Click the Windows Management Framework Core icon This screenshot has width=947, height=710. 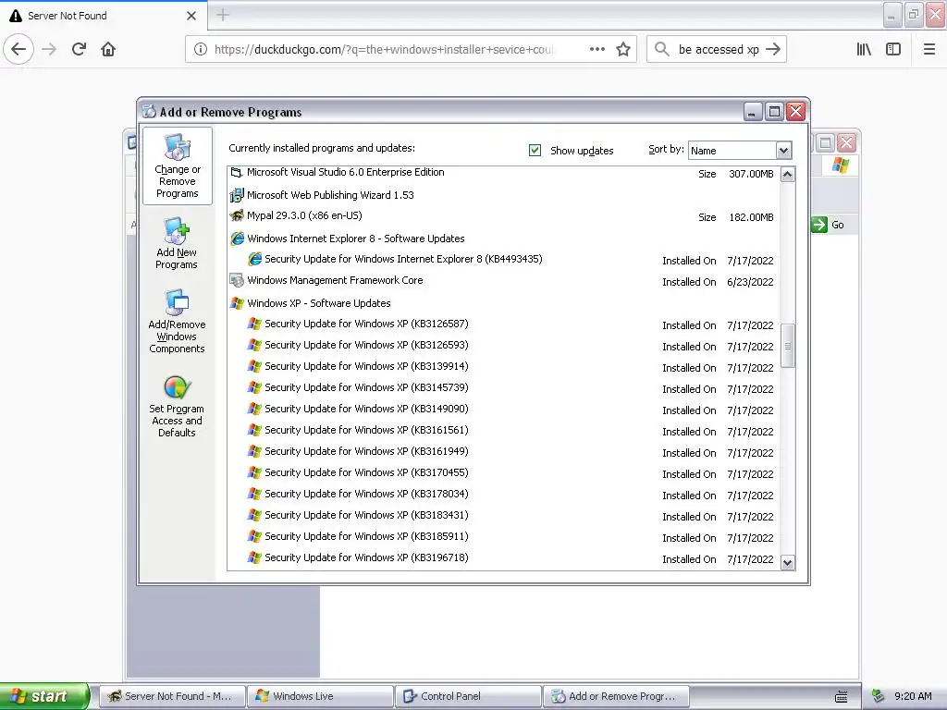click(236, 280)
